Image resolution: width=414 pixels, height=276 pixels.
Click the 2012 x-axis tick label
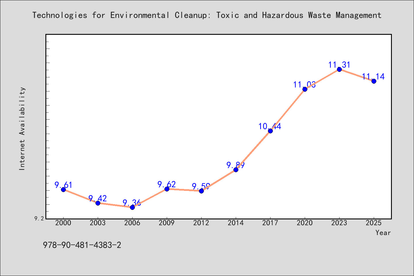point(201,223)
